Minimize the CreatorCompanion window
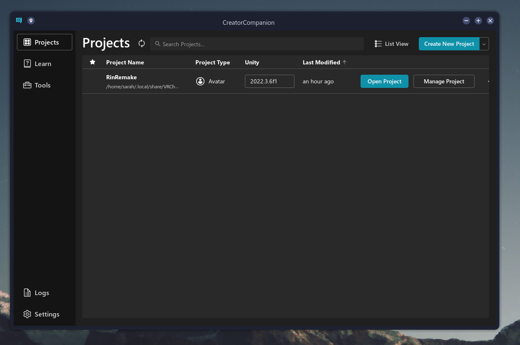Viewport: 520px width, 345px height. [x=466, y=21]
